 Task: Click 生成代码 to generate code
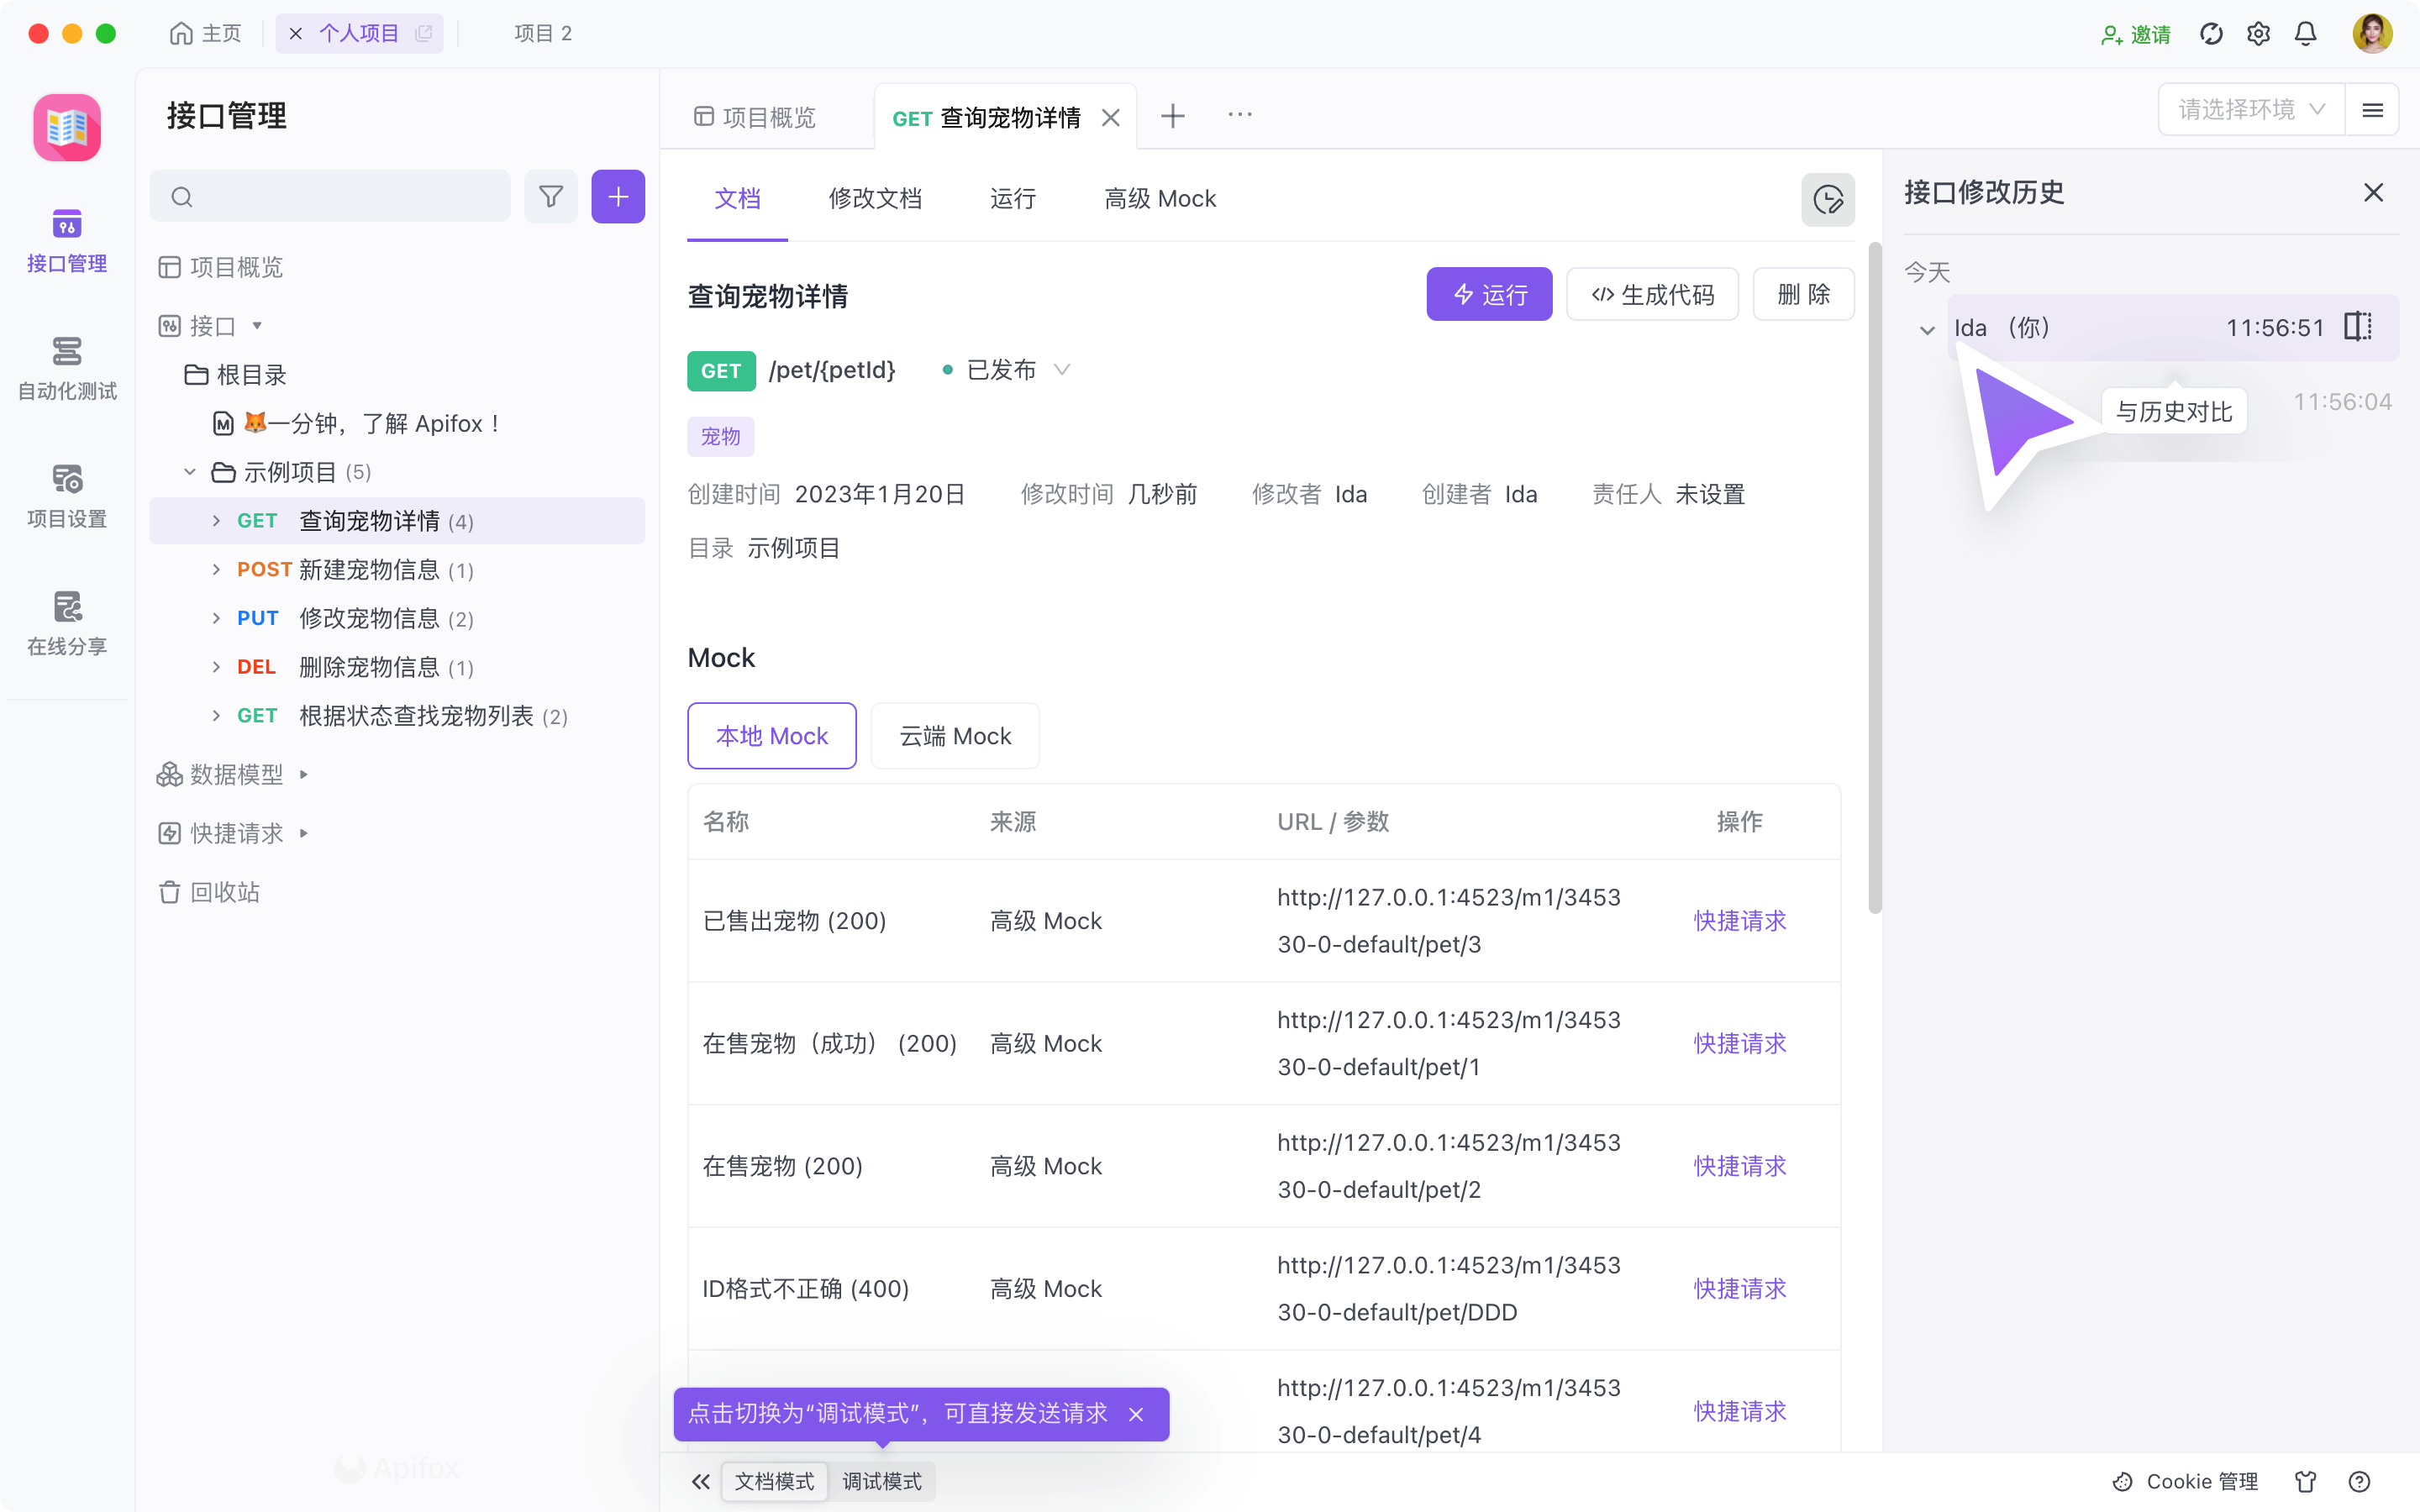tap(1652, 294)
